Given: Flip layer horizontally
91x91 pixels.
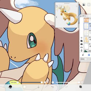Looking at the screenshot, I should (81, 47).
